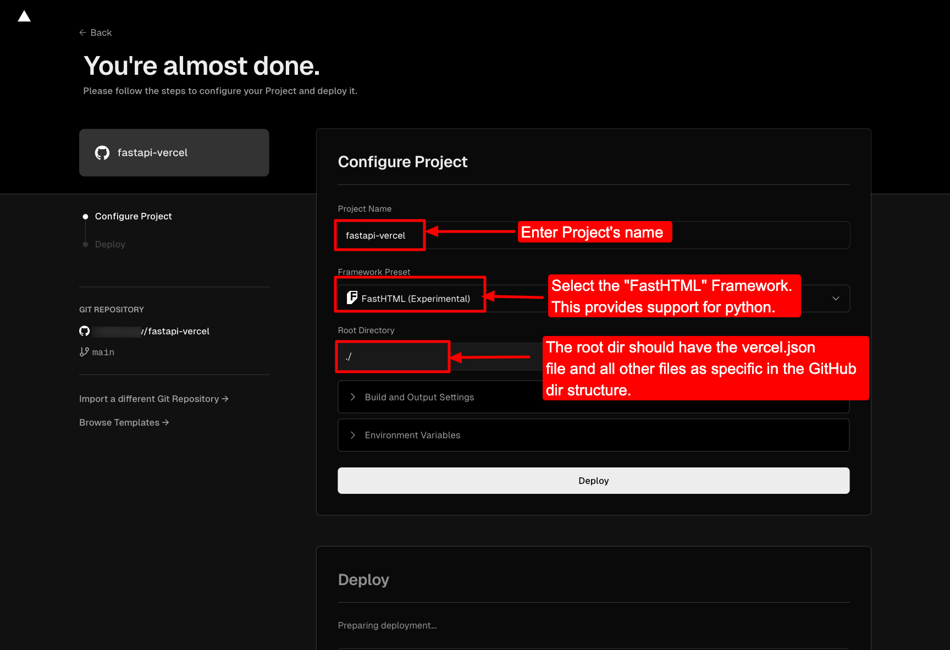Screen dimensions: 950x650
Task: Click the Vercel triangle logo
Action: pos(24,16)
